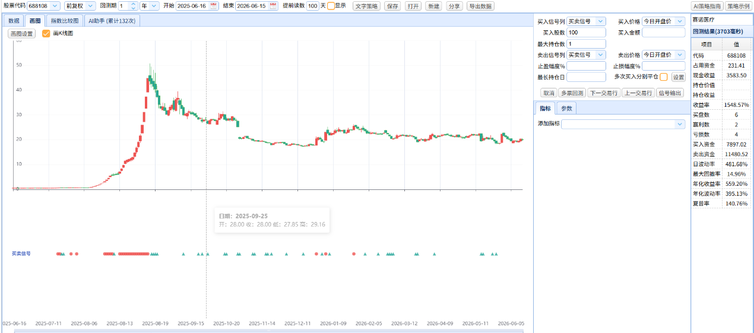The image size is (754, 333).
Task: Enable 多次买入分别平仓 checkbox
Action: click(x=664, y=77)
